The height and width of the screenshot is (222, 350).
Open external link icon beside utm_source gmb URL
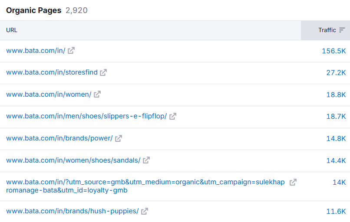tap(293, 182)
